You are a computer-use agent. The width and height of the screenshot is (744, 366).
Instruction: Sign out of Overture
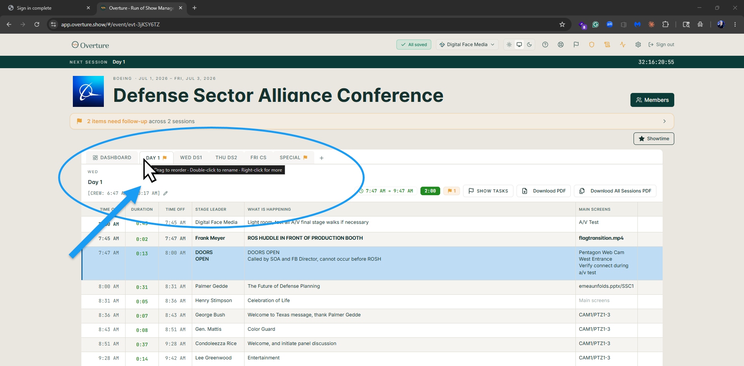pyautogui.click(x=661, y=45)
